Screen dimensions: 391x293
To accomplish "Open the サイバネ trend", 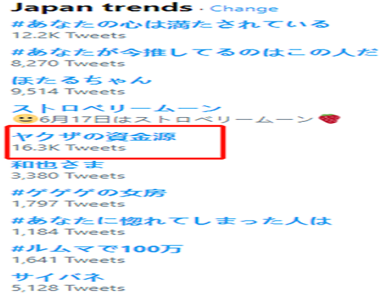I will point(57,277).
